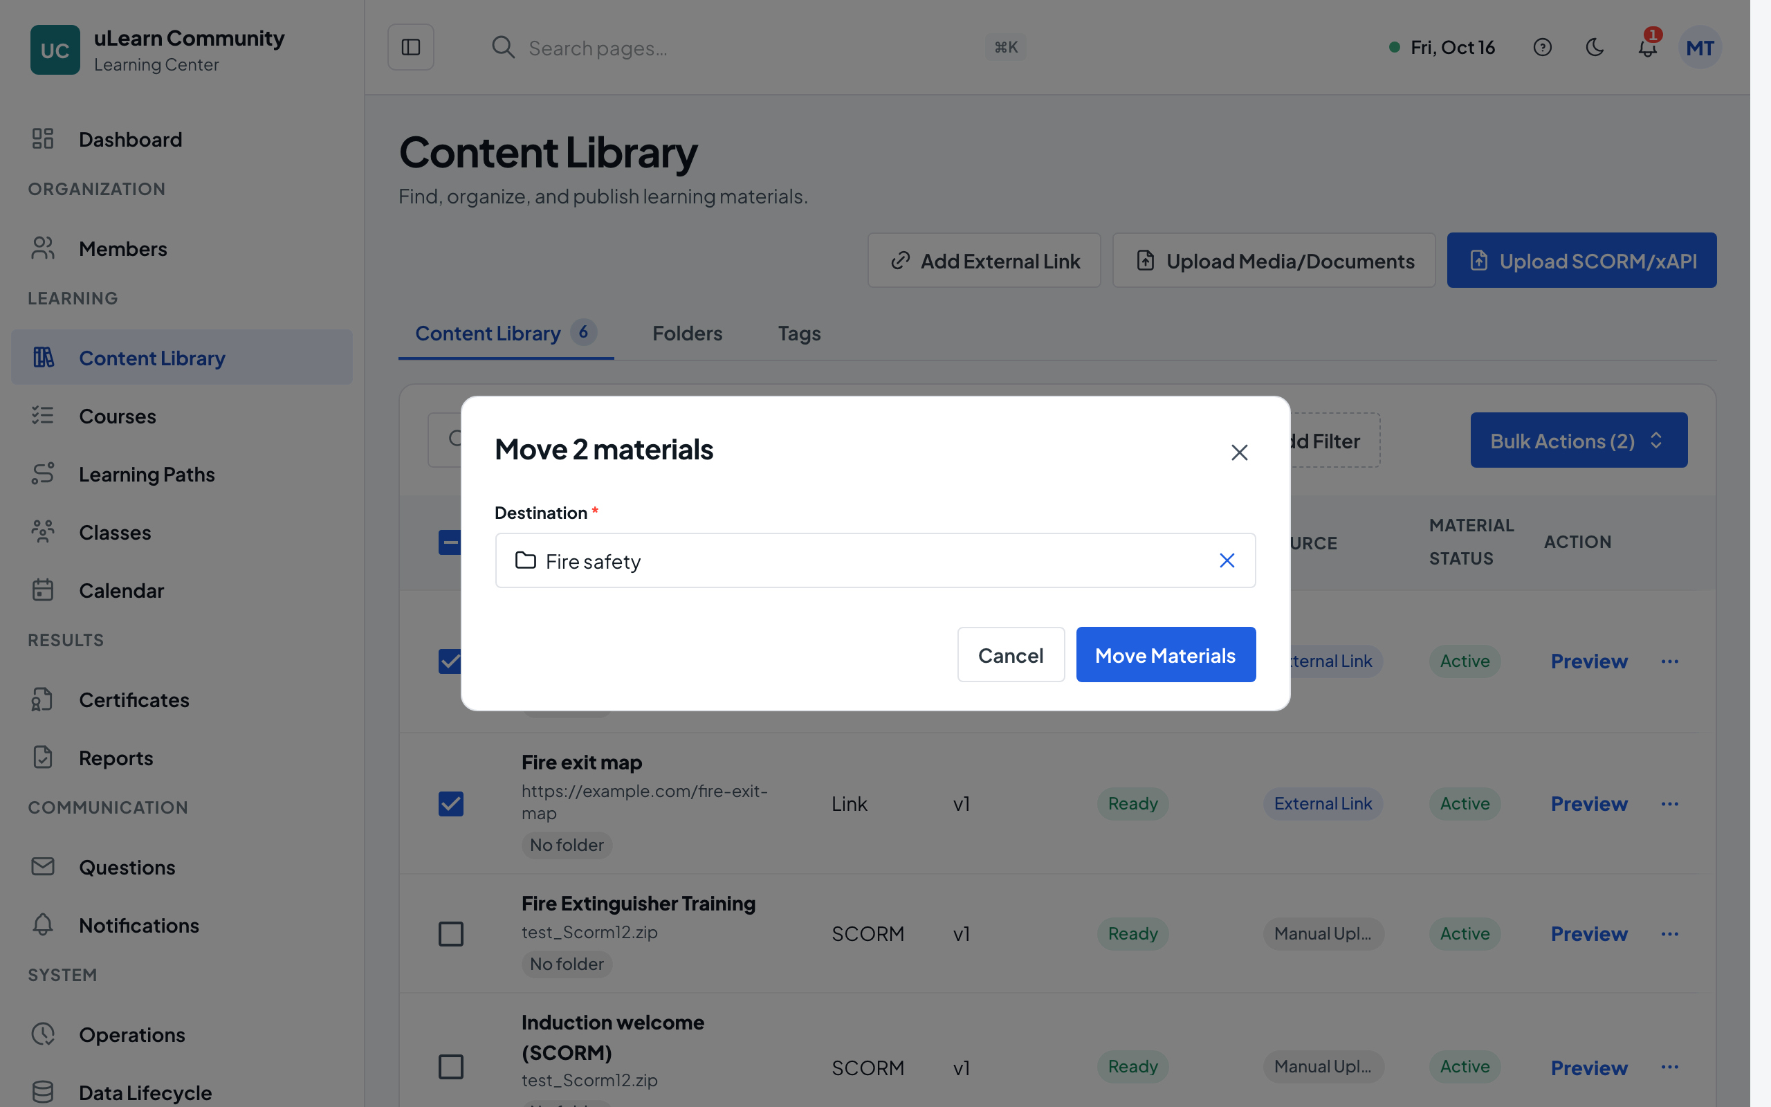Select the Content Library tab
Viewport: 1771px width, 1107px height.
point(506,333)
